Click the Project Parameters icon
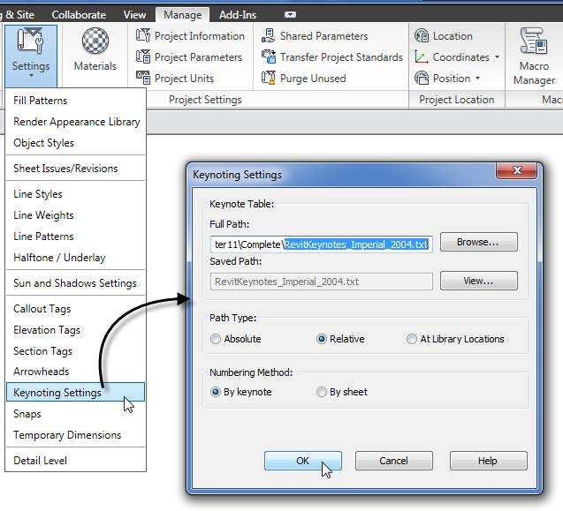 (143, 56)
